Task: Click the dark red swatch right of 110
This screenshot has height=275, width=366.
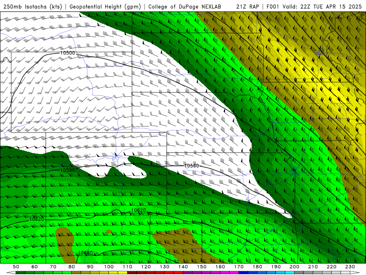Action: click(x=132, y=273)
